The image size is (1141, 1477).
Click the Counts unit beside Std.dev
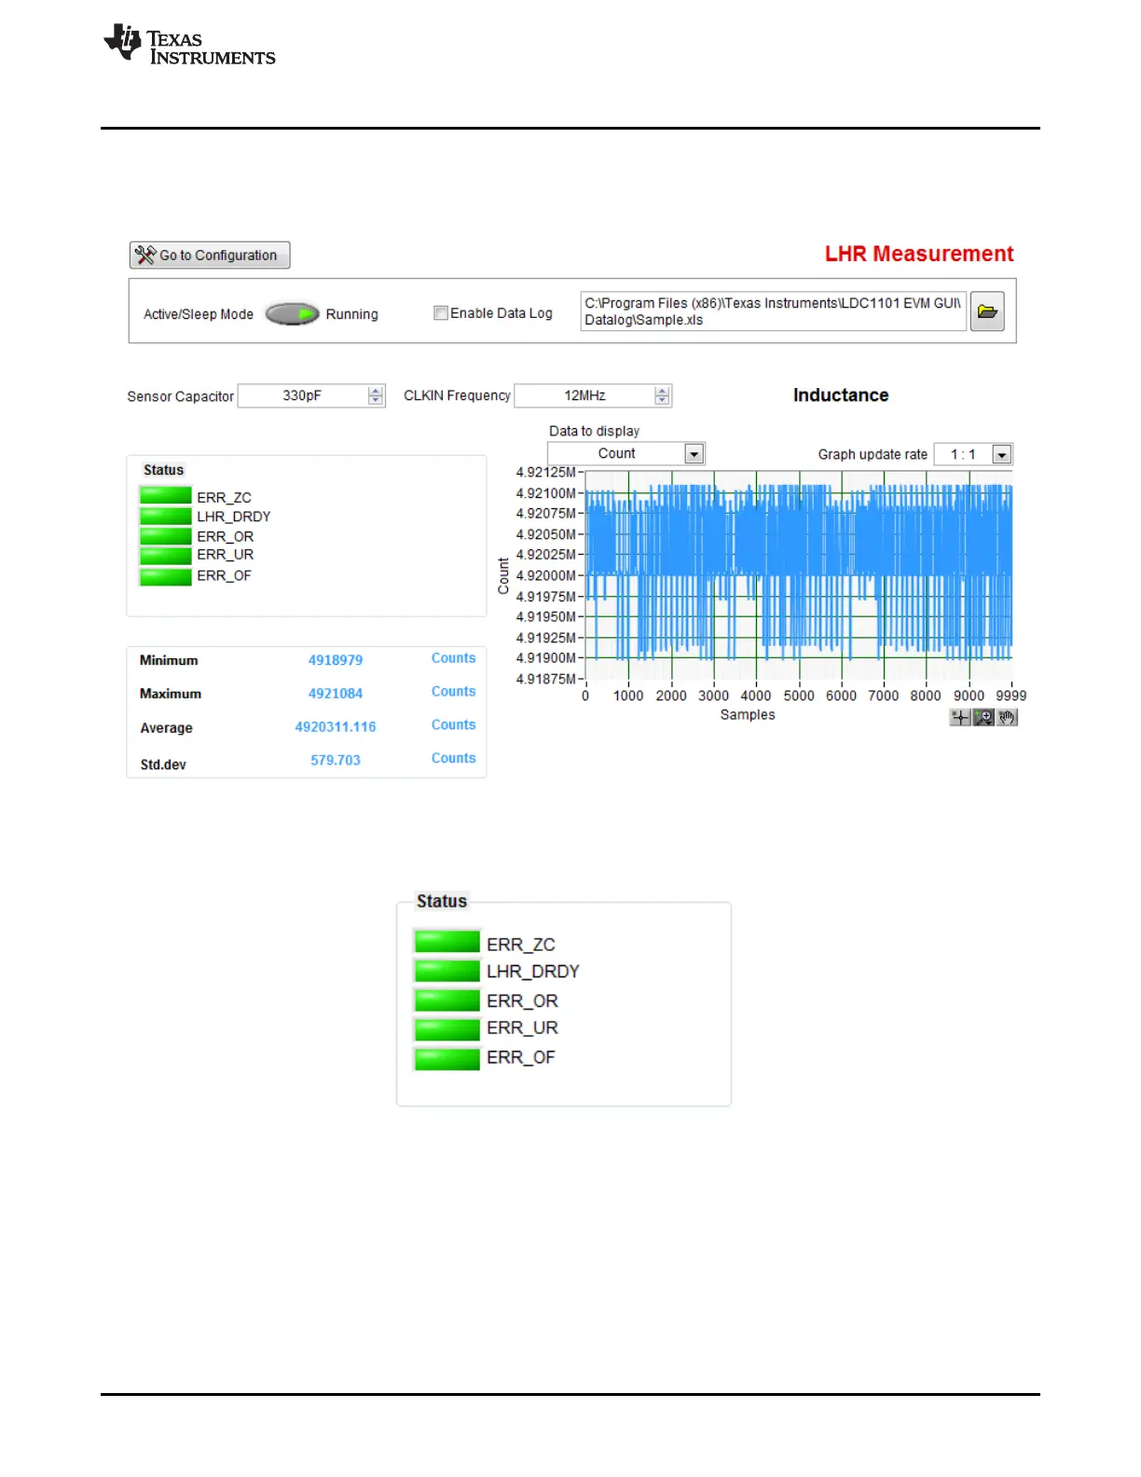[453, 758]
